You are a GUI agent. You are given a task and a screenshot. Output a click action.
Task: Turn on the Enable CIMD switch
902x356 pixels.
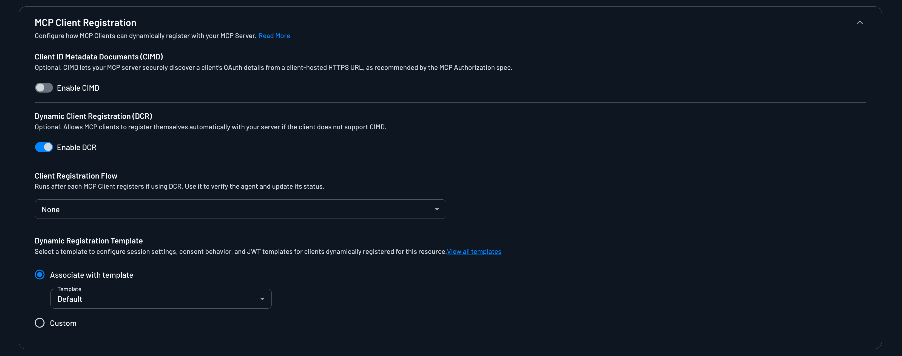[x=44, y=88]
